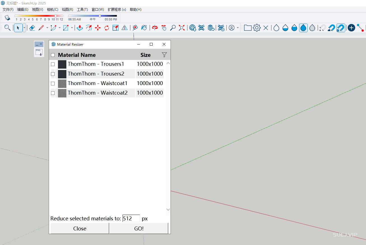Click the folder icon in right toolbar
Image resolution: width=366 pixels, height=245 pixels.
(248, 28)
